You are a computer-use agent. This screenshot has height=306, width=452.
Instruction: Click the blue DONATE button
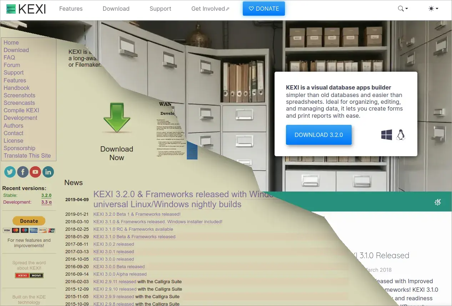click(264, 9)
